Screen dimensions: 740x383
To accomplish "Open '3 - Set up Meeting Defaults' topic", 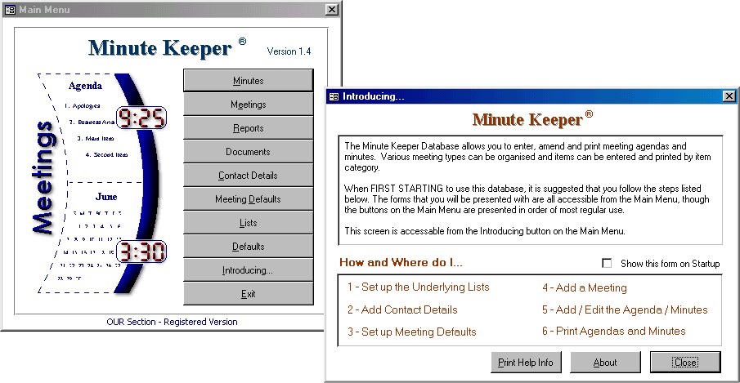I will (411, 332).
